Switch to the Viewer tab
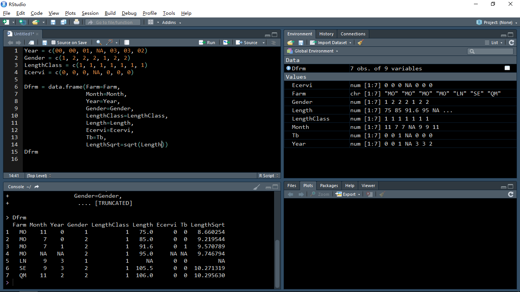 (368, 186)
